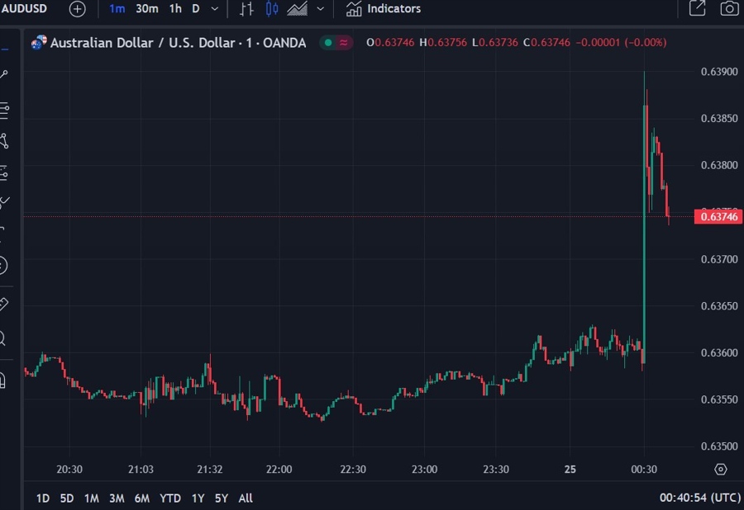Select the patterns drawing tool
The image size is (744, 510).
[4, 140]
